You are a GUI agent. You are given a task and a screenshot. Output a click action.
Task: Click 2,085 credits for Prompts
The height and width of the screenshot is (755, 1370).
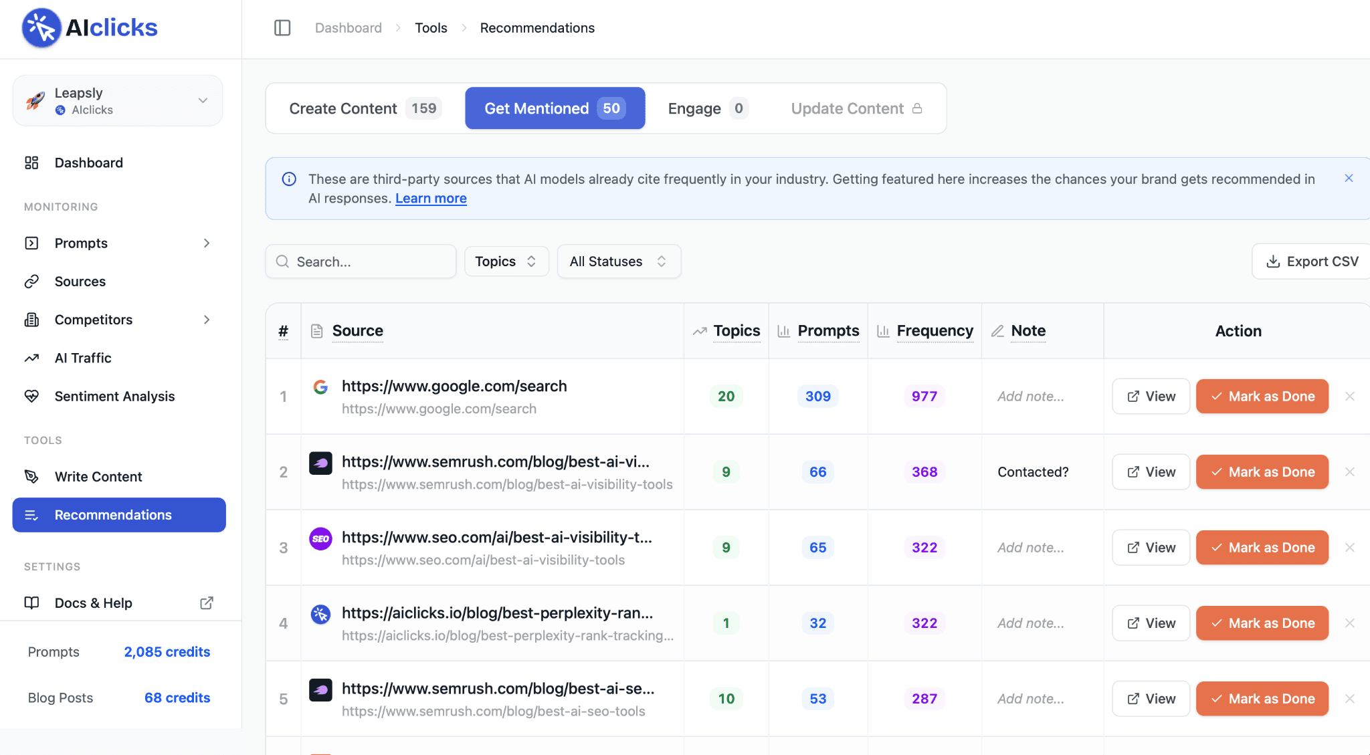click(167, 651)
